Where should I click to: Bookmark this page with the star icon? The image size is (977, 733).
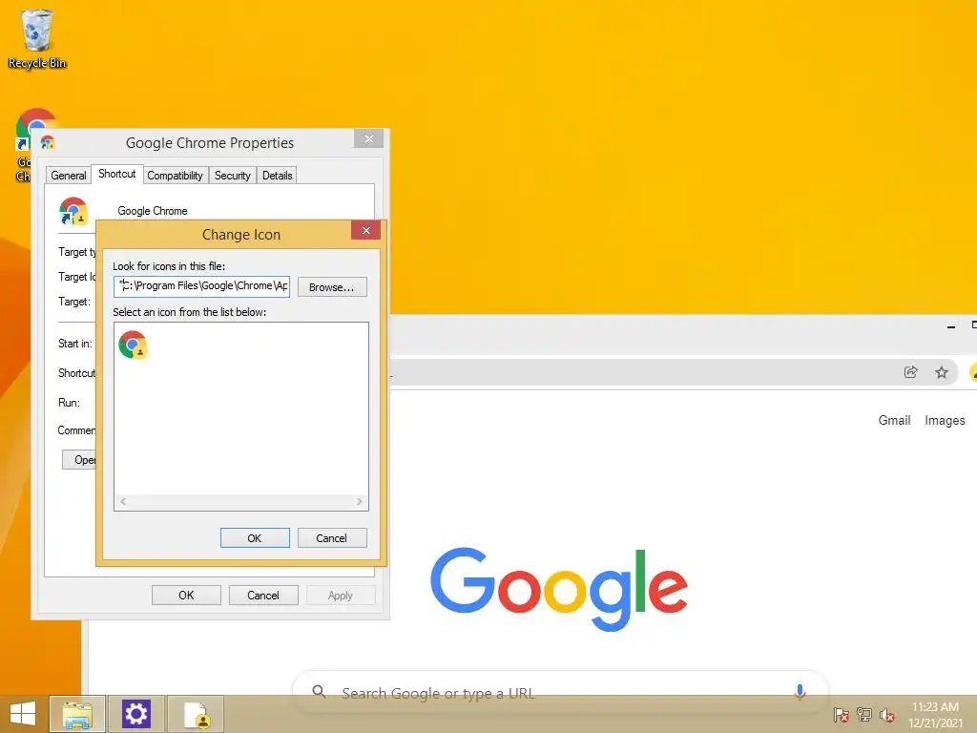click(942, 372)
